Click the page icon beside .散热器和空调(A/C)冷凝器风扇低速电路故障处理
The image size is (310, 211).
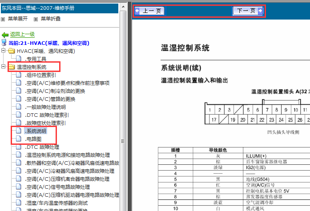19,163
